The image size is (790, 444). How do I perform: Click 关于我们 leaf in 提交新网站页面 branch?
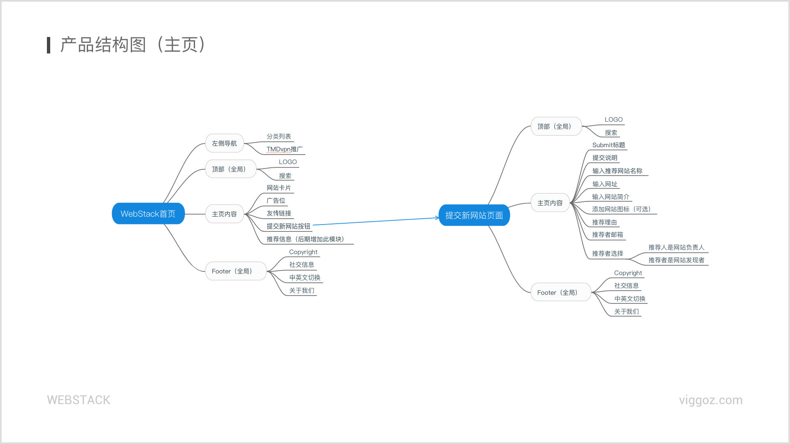pos(626,312)
